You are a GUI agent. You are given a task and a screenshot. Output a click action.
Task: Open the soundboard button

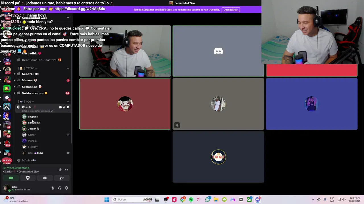(62, 178)
